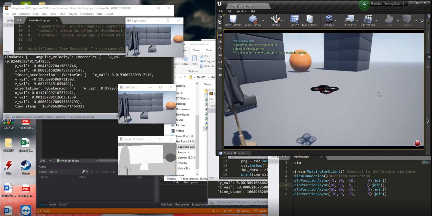Screen dimensions: 432x216
Task: Click the red stop recording button in viewport
Action: [417, 143]
